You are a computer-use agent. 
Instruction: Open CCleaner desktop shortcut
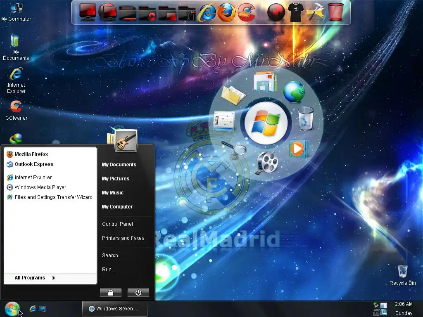tap(16, 110)
